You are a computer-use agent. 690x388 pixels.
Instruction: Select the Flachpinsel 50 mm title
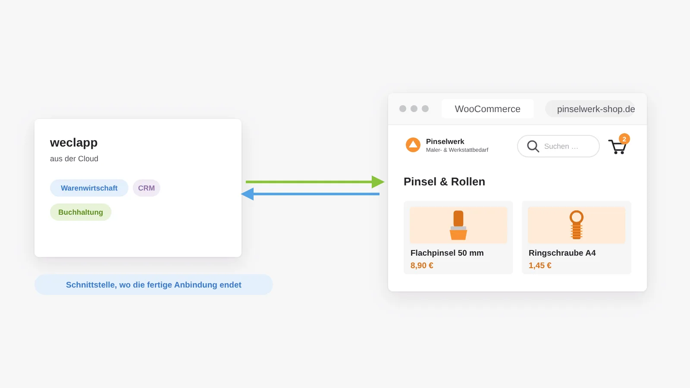447,253
